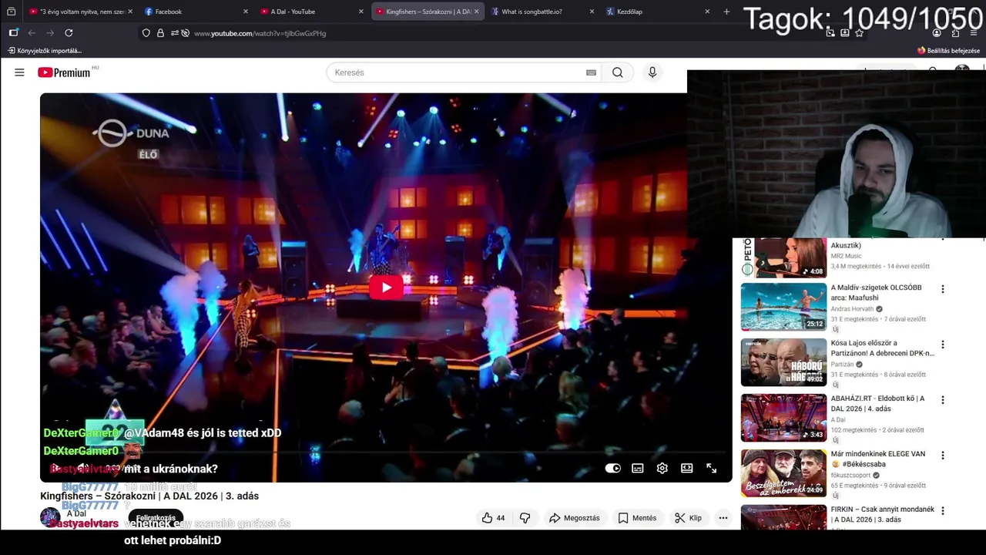986x555 pixels.
Task: Like the video with 44 likes
Action: coord(493,518)
